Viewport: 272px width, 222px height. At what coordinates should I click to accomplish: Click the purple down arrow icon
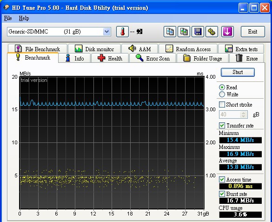point(227,32)
